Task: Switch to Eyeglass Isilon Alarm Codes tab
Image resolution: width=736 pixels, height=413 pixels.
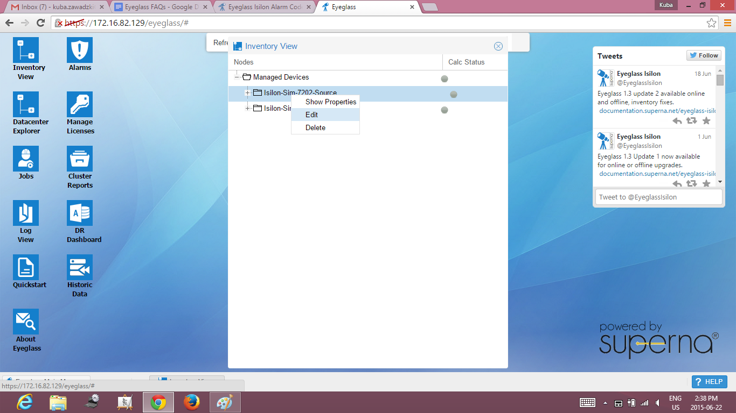Action: (264, 7)
